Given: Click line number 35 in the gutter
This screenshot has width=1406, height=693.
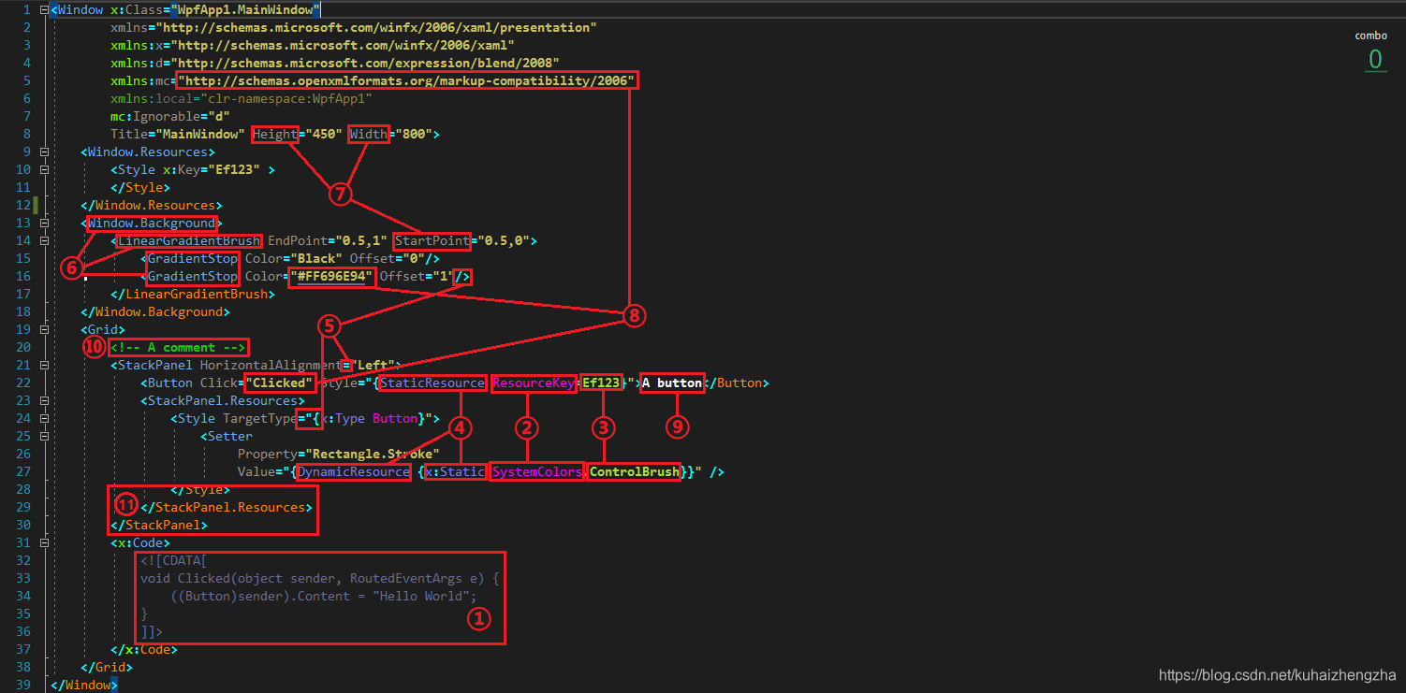Looking at the screenshot, I should (x=23, y=614).
